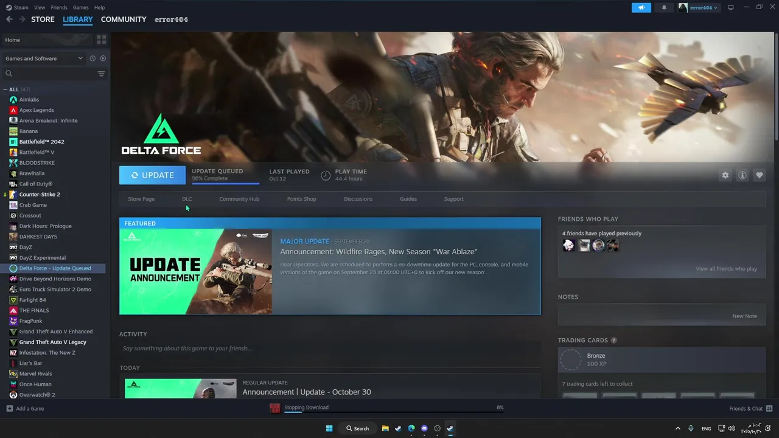The height and width of the screenshot is (438, 779).
Task: Select Apex Legends in the library
Action: tap(37, 110)
